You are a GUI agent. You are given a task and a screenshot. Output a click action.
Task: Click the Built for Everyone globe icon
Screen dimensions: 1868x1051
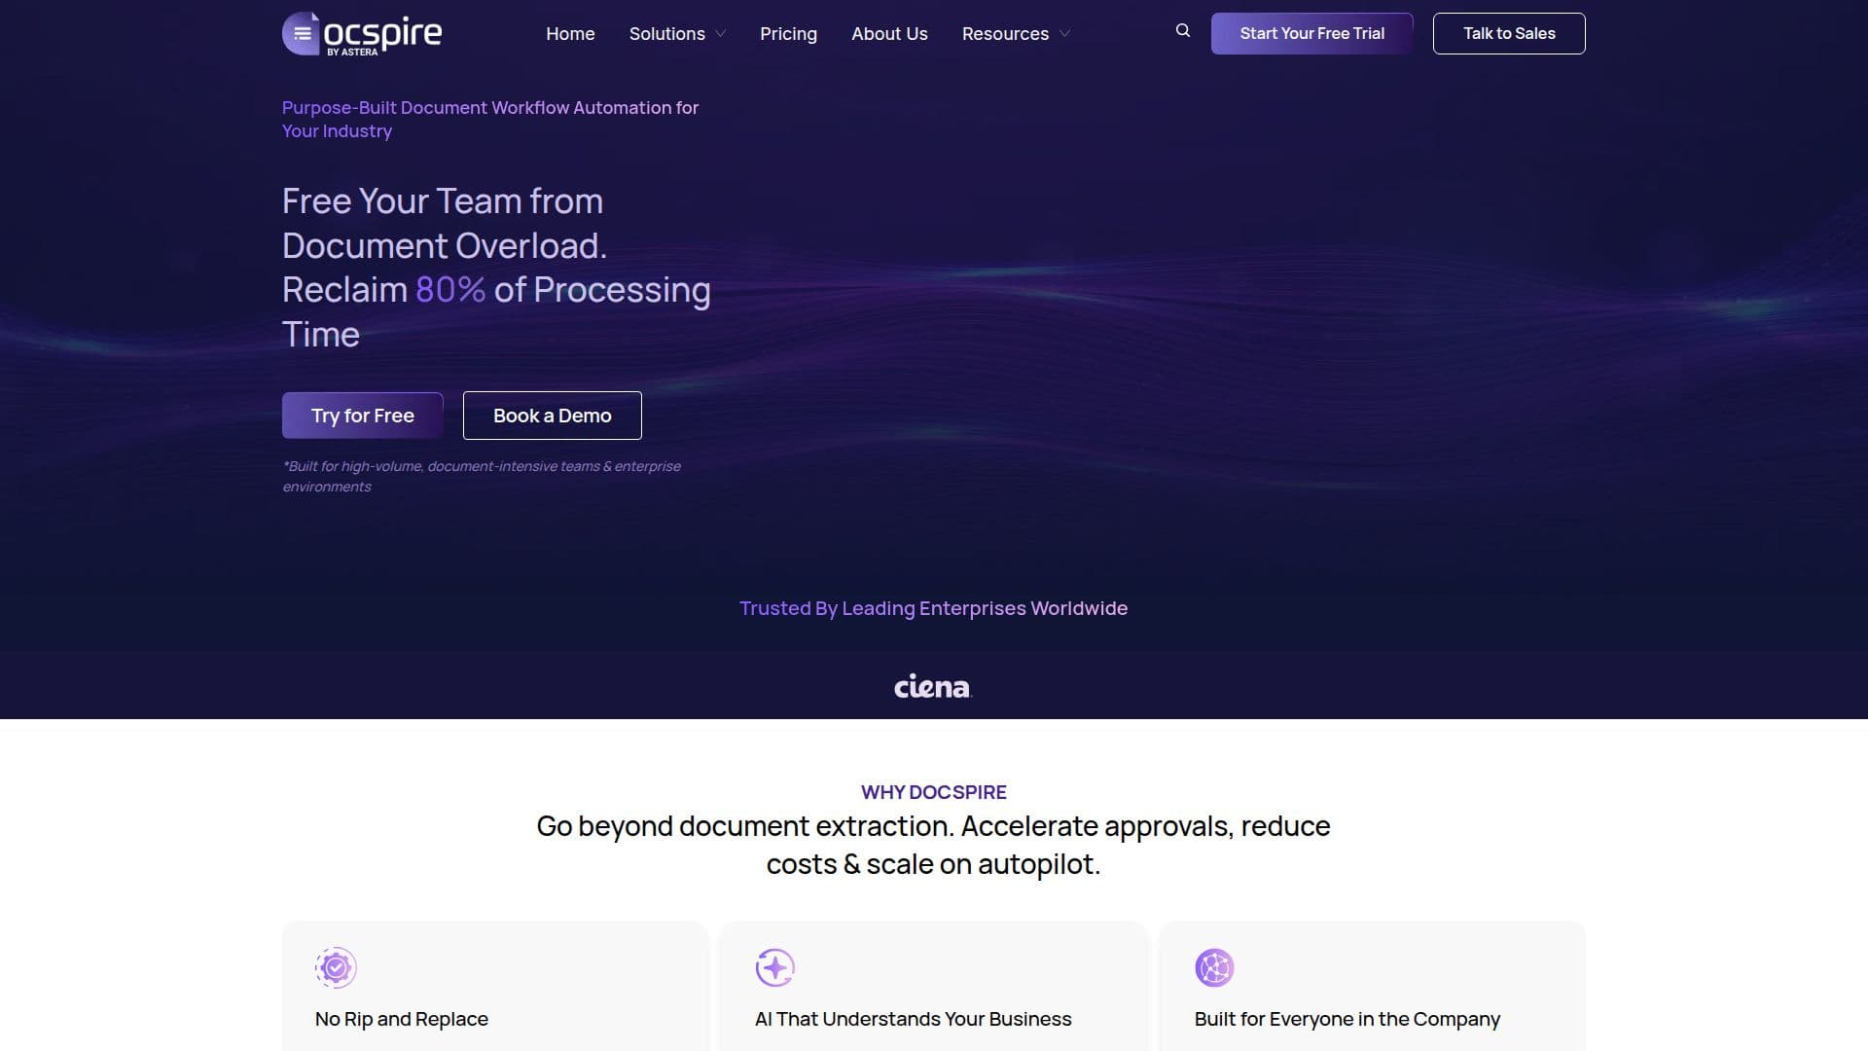click(1214, 967)
